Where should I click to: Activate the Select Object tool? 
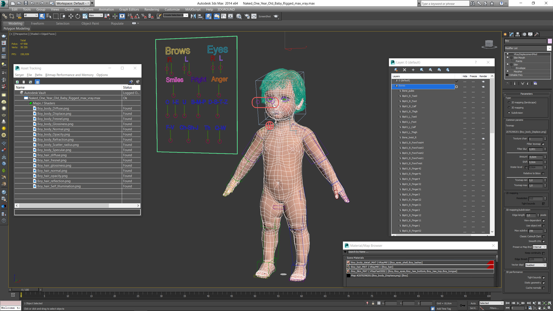[x=42, y=16]
